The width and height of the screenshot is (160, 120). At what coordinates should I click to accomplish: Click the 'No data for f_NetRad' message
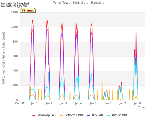[x=15, y=3]
